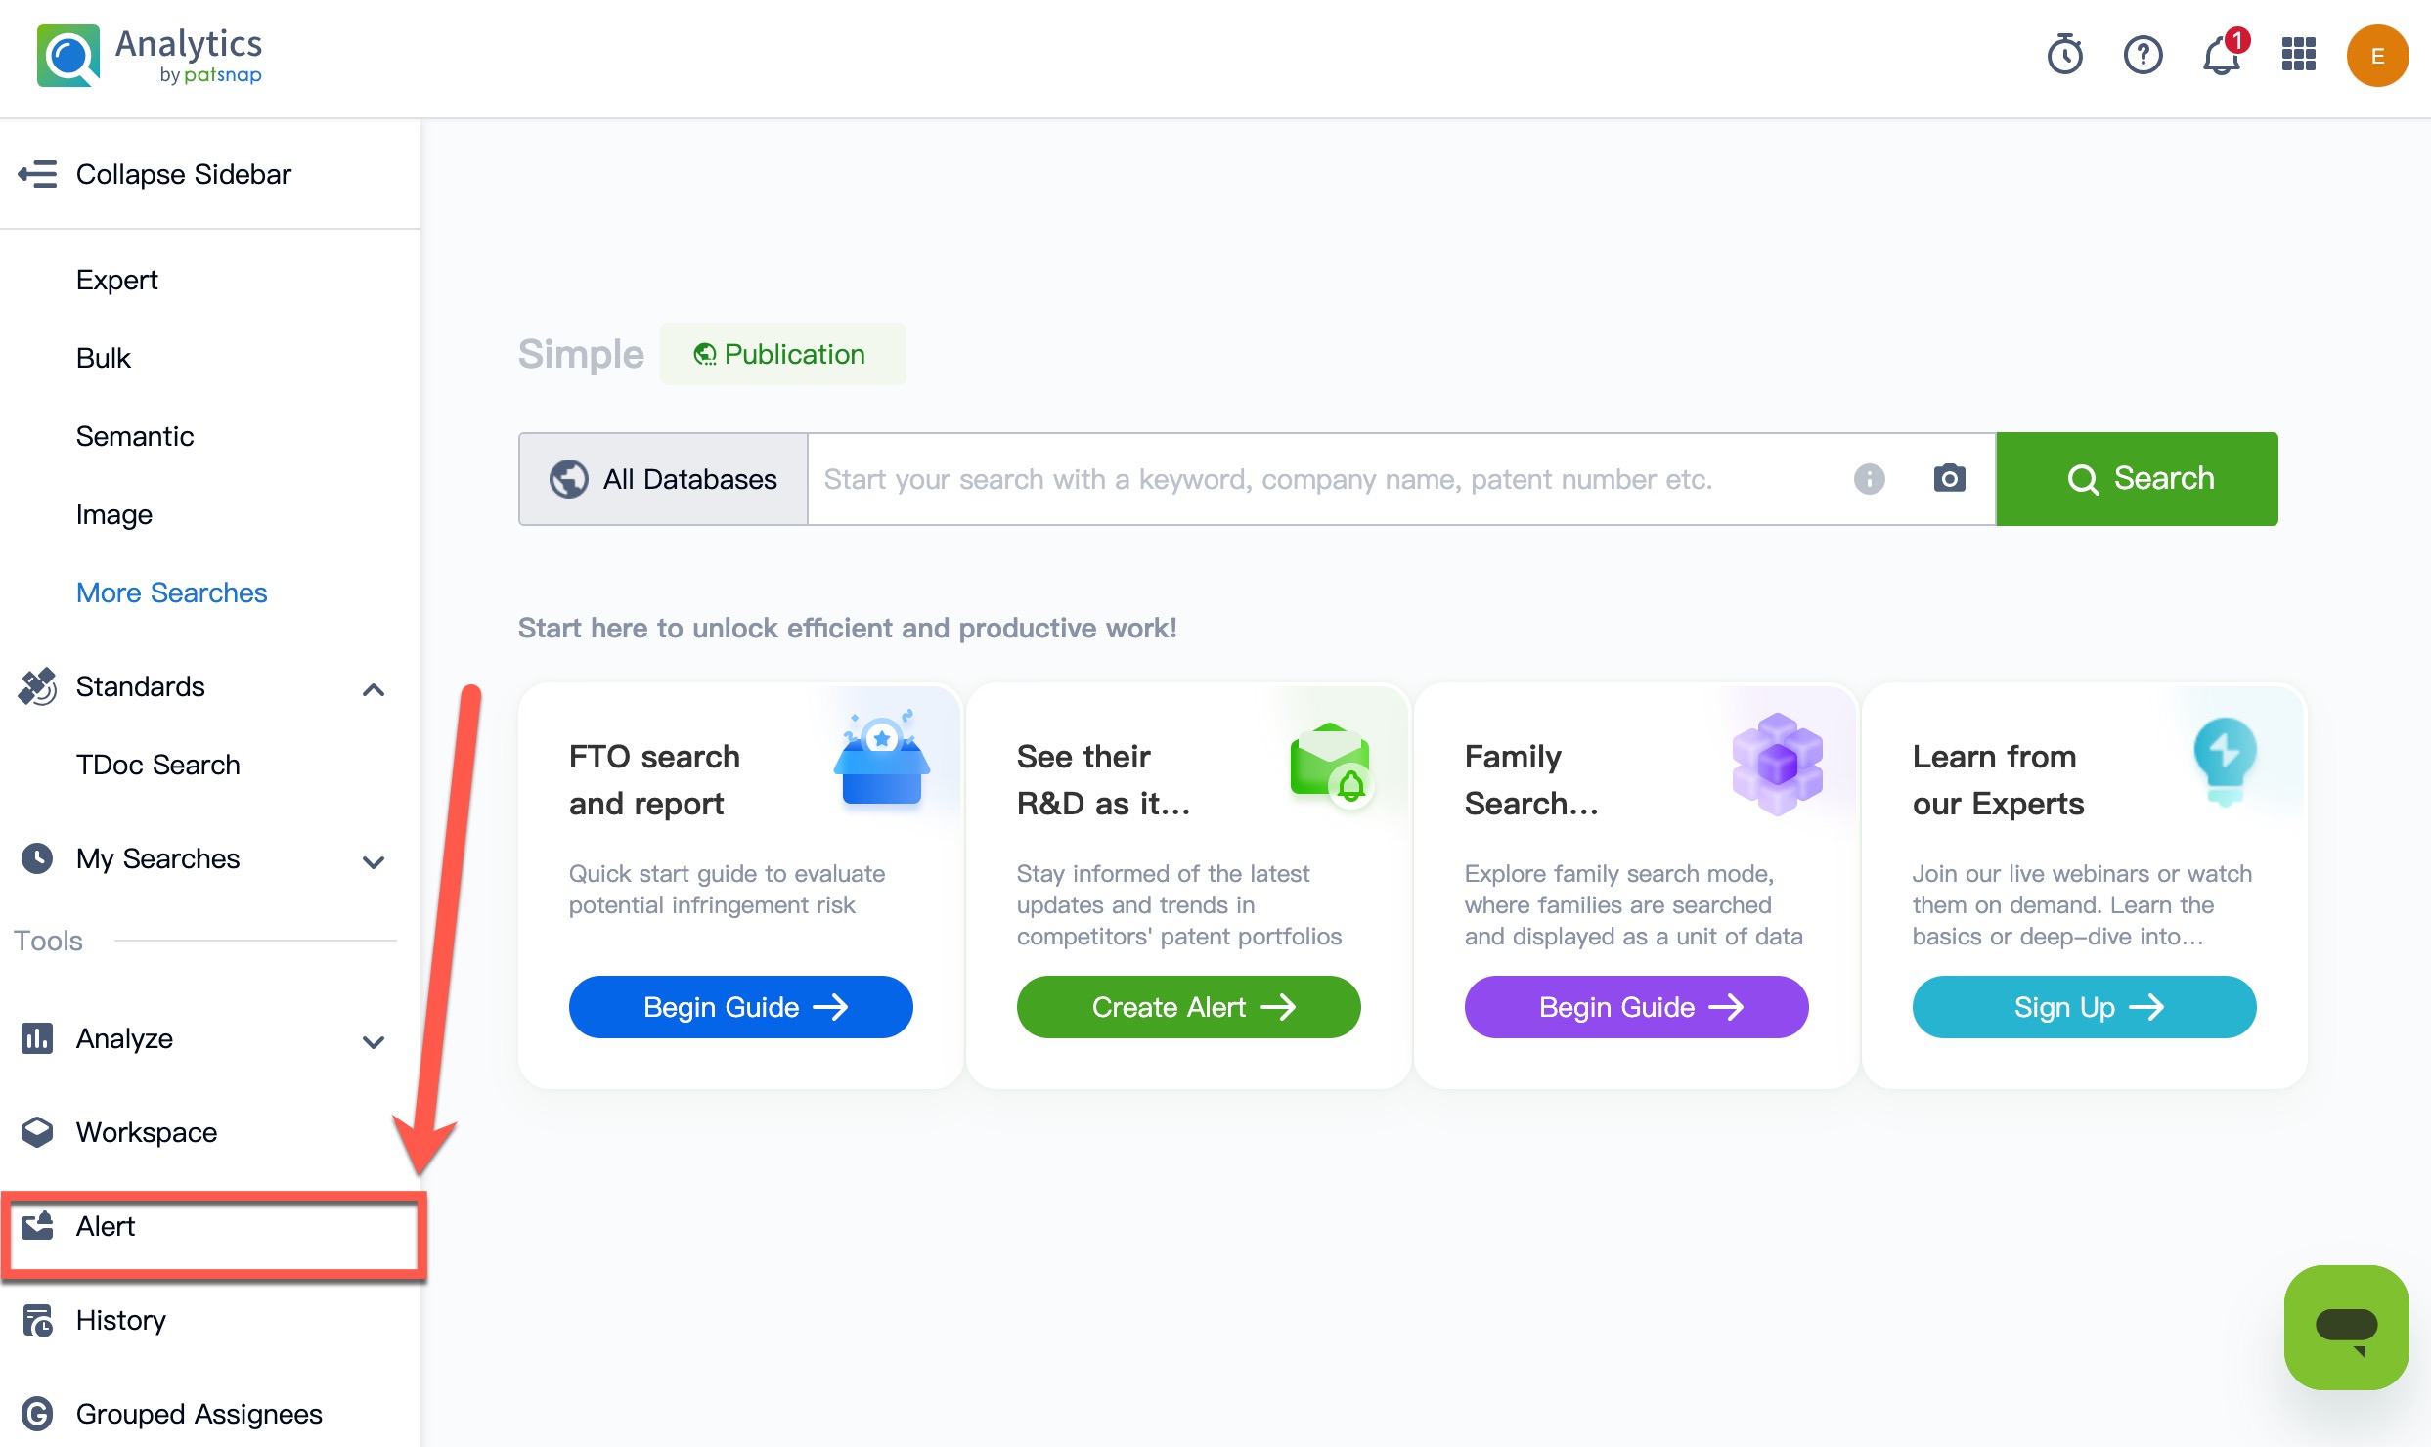Expand the Analyze menu

point(373,1041)
